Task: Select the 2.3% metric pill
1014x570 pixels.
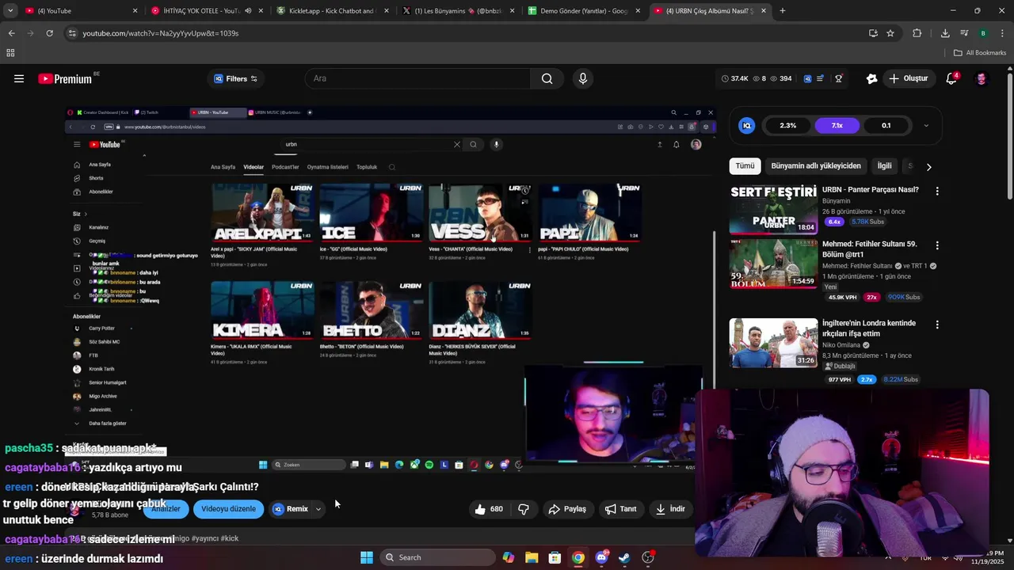Action: pos(788,125)
